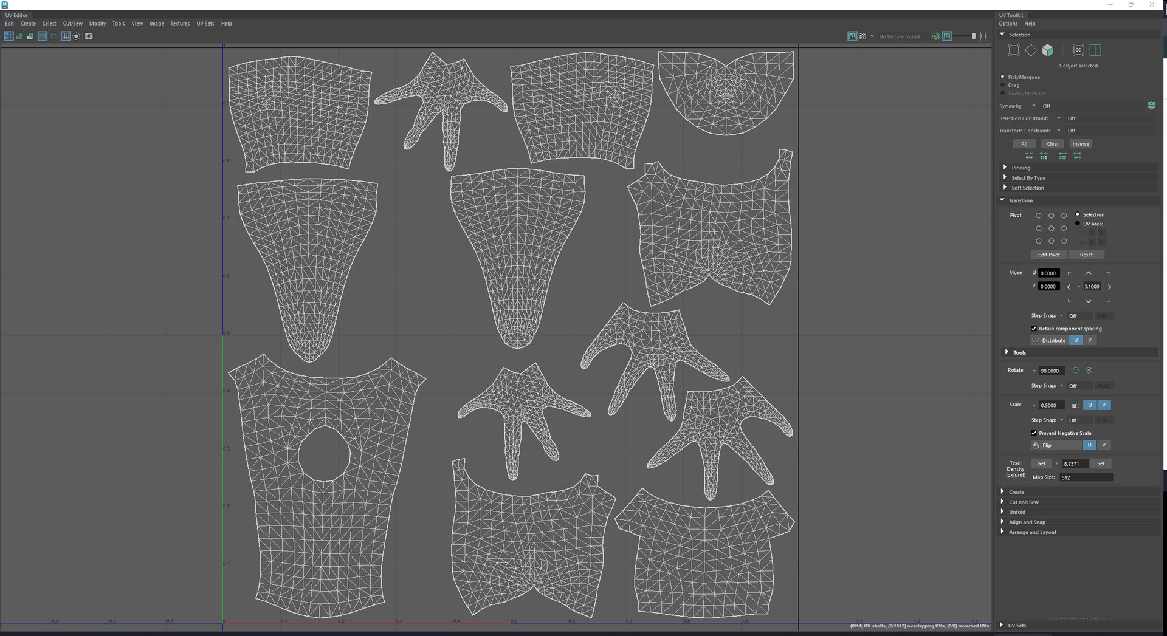
Task: Click the first shrink selection icon below All
Action: (1029, 156)
